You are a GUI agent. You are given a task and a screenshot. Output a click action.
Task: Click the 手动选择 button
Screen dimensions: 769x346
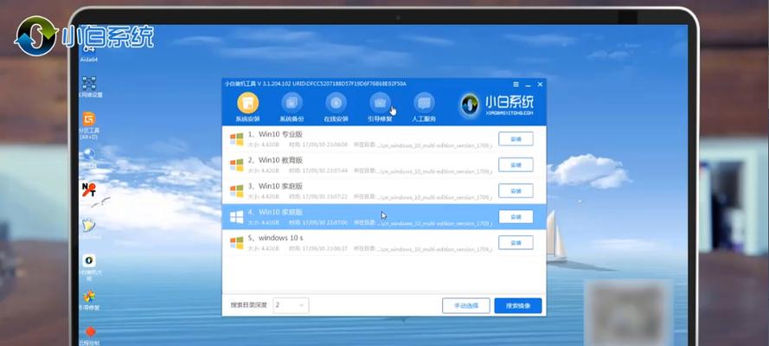466,306
